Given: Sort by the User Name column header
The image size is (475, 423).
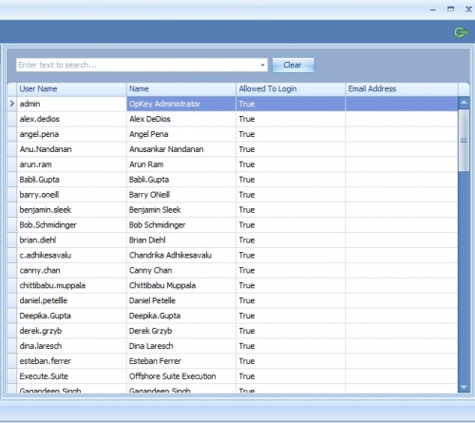Looking at the screenshot, I should click(x=71, y=89).
